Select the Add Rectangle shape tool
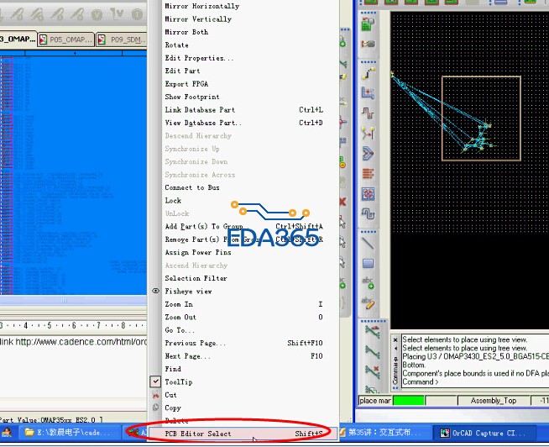549x447 pixels. [x=368, y=263]
